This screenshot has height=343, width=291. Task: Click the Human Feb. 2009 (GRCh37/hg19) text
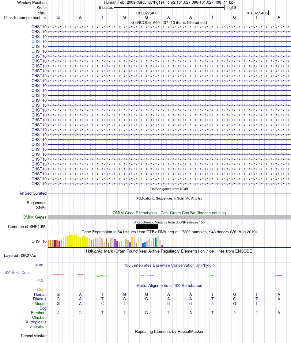coord(134,2)
